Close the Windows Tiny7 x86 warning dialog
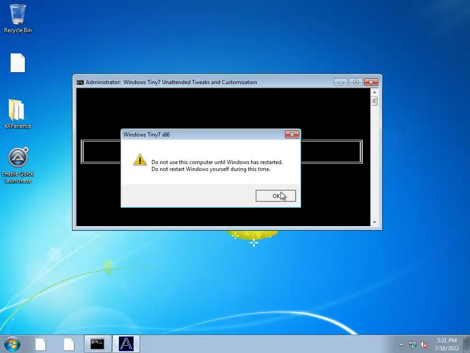 click(292, 135)
